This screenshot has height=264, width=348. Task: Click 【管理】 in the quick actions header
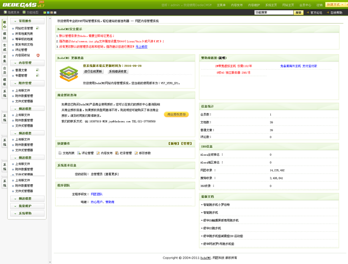[x=186, y=144]
